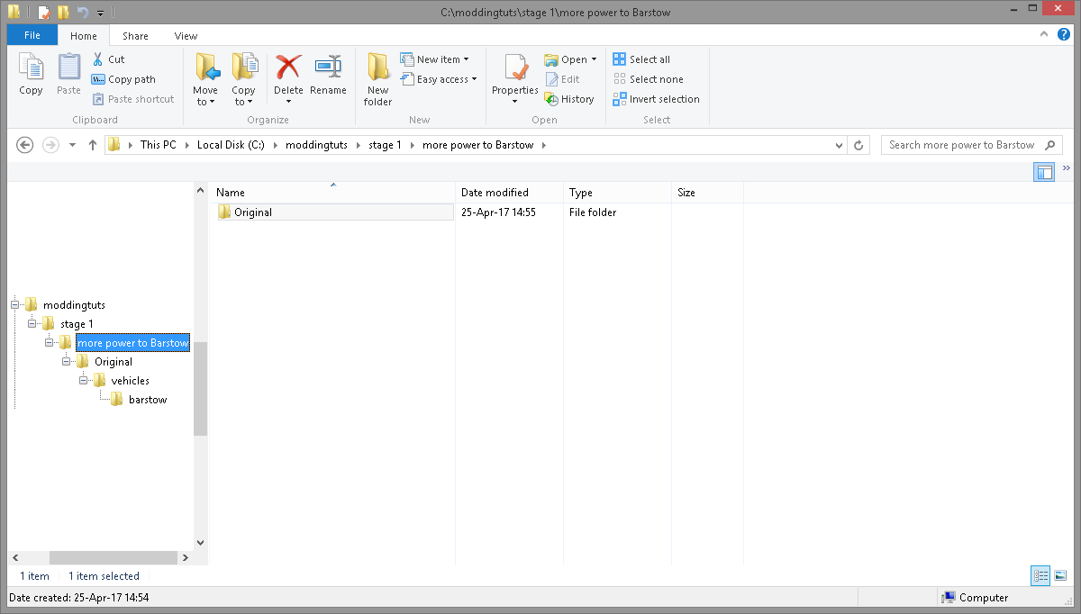
Task: Click Copy path in the ribbon
Action: [x=123, y=79]
